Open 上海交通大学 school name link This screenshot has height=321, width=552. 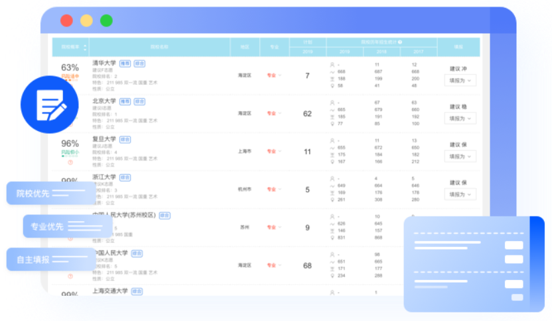110,291
